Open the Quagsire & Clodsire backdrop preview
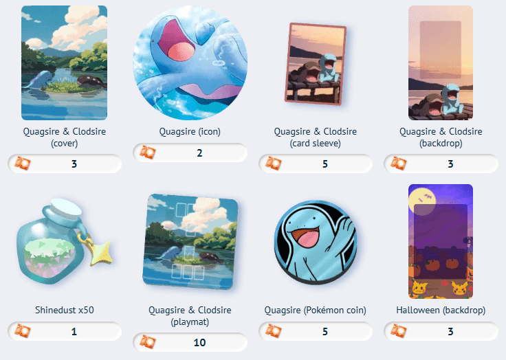The width and height of the screenshot is (506, 360). pyautogui.click(x=441, y=63)
